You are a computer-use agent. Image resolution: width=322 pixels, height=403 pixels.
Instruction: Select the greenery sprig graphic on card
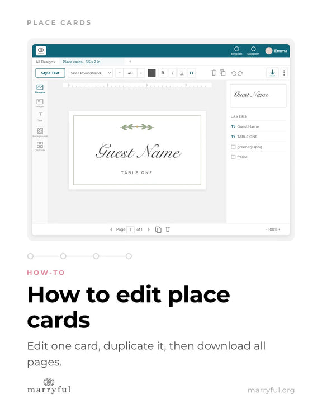coord(137,127)
